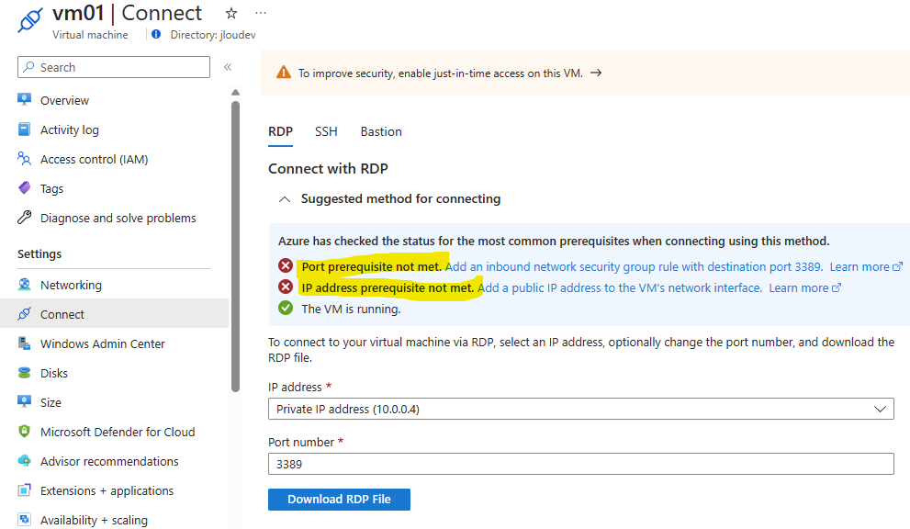This screenshot has height=529, width=910.
Task: Click the red X beside IP address prerequisite
Action: click(x=286, y=287)
